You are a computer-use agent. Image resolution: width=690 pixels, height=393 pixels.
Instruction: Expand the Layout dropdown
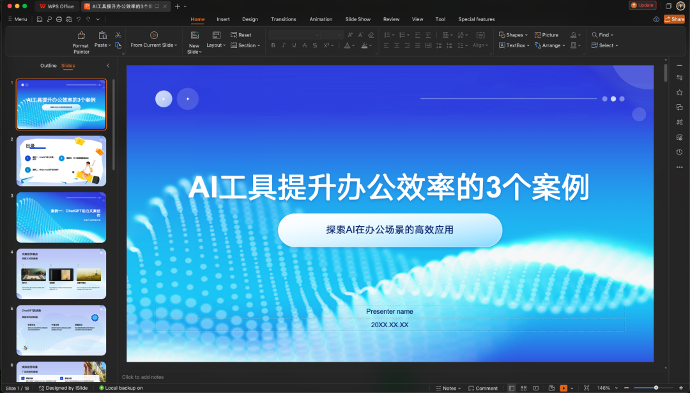point(217,45)
